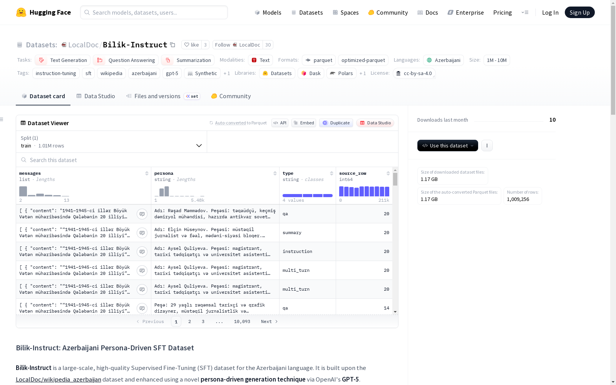
Task: Expand the +1 more libraries
Action: (x=363, y=73)
